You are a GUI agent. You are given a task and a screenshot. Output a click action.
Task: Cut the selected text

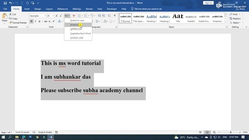pyautogui.click(x=12, y=14)
